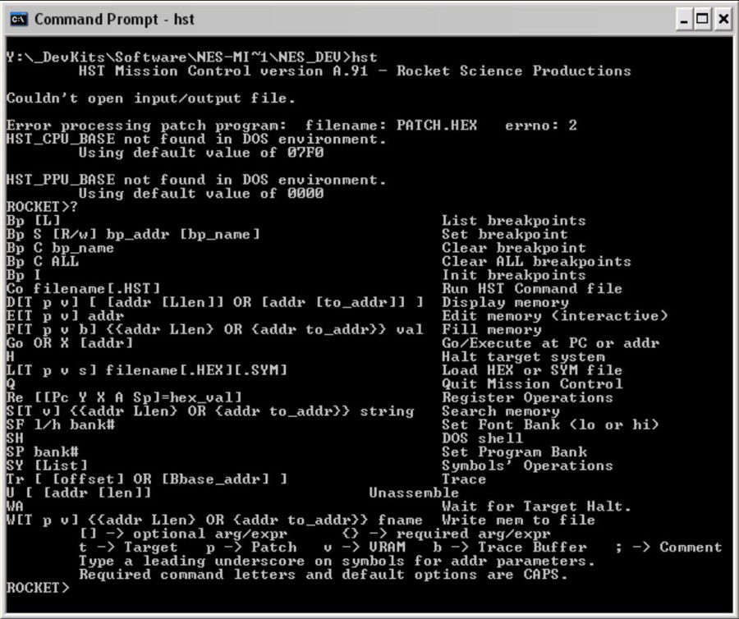Click the default value '0000'
The image size is (739, 619).
(x=305, y=194)
